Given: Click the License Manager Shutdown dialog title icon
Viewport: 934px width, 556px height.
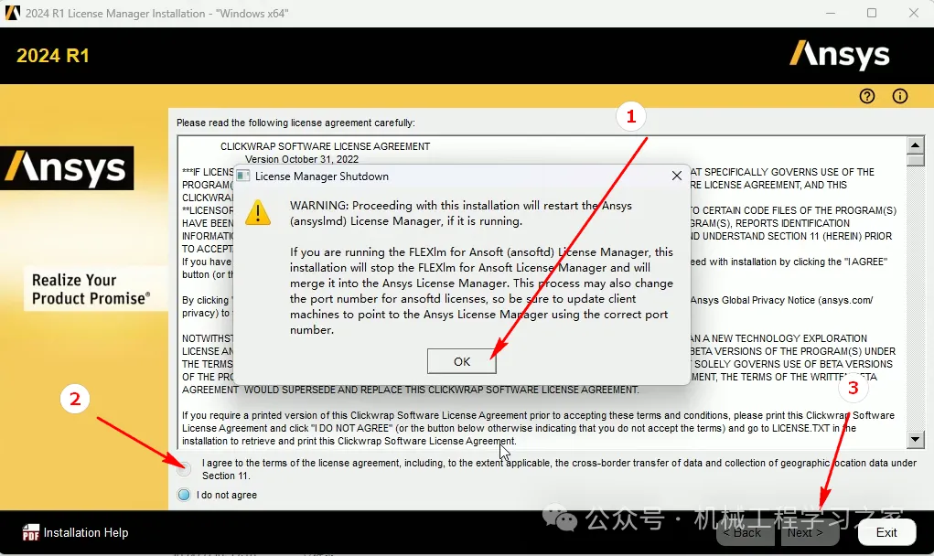Looking at the screenshot, I should click(x=243, y=176).
